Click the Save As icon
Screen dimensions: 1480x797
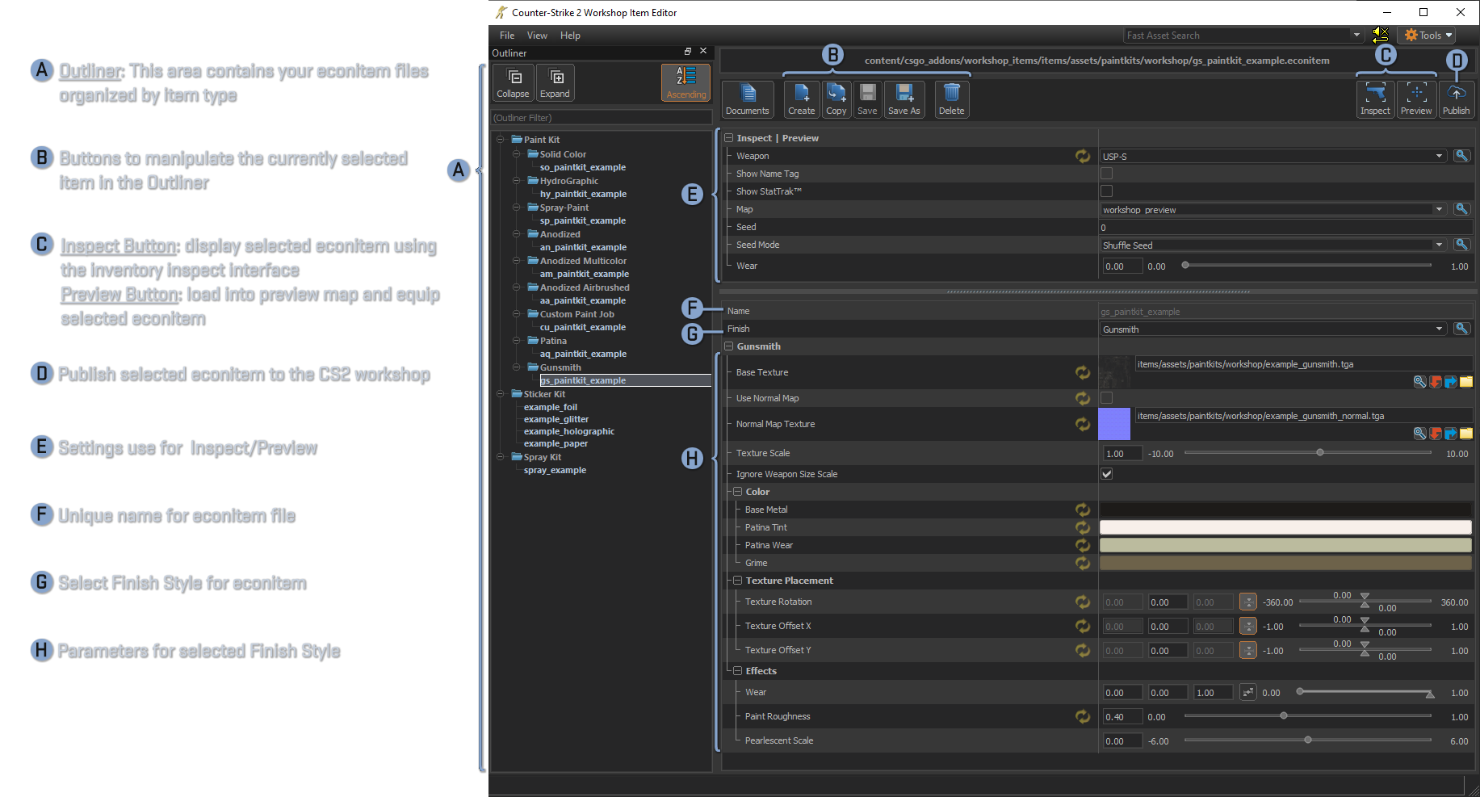[x=904, y=99]
